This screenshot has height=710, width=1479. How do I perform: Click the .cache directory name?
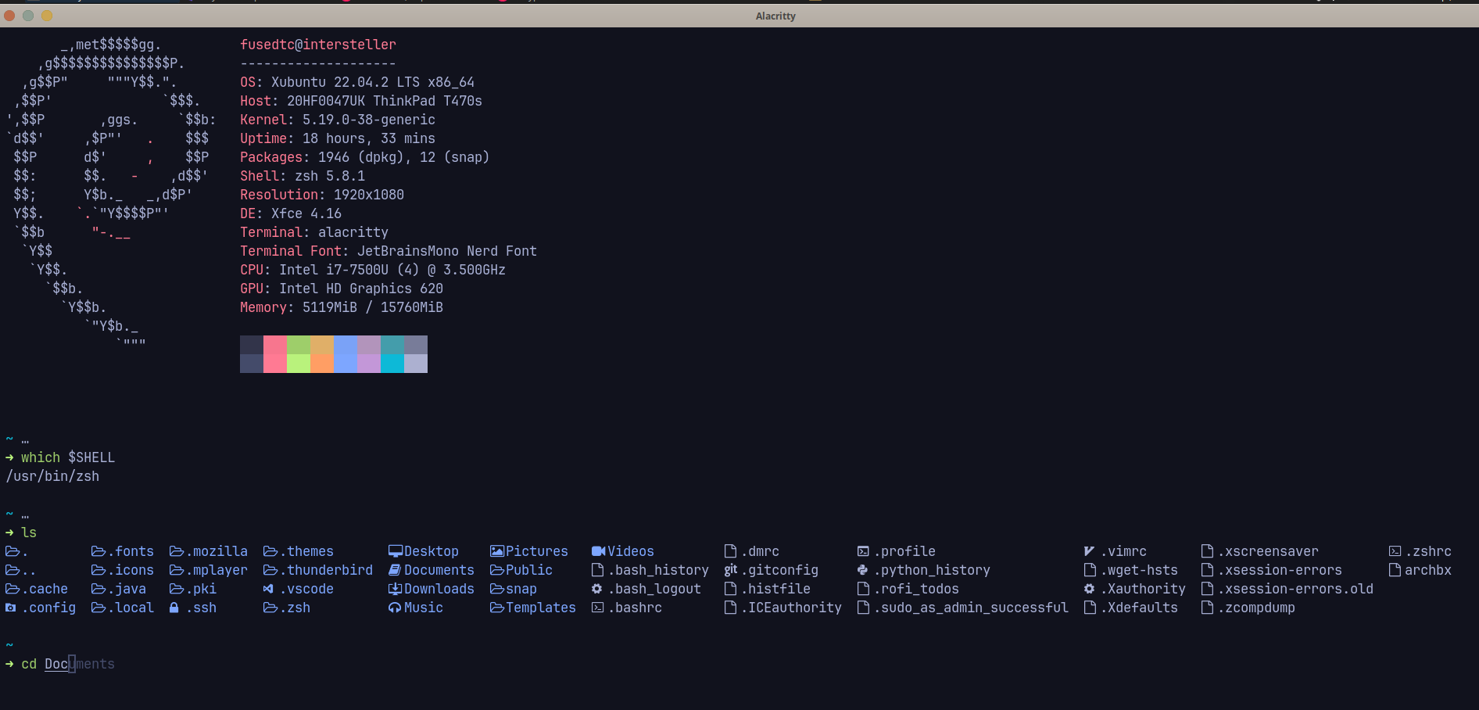point(45,589)
